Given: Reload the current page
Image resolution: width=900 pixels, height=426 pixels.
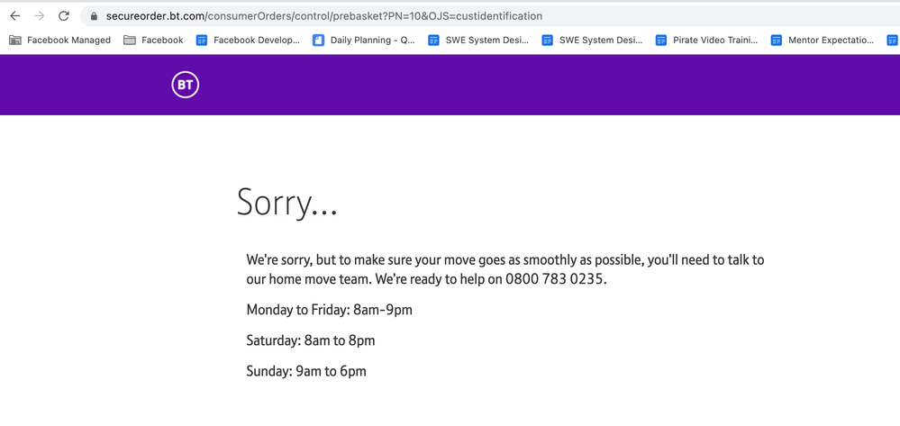Looking at the screenshot, I should pos(64,16).
